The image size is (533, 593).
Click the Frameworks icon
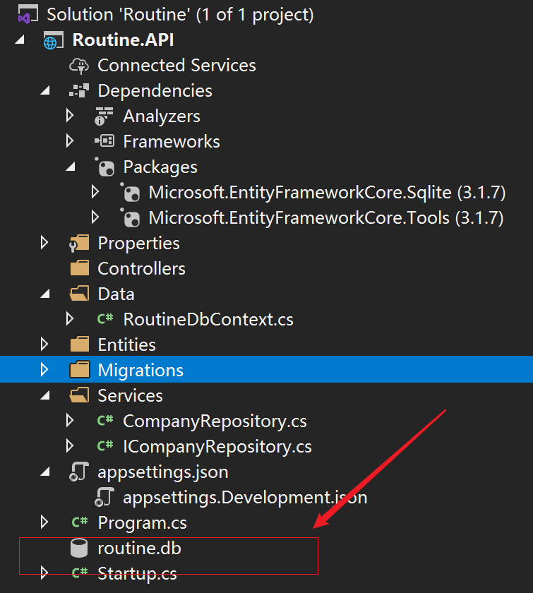[104, 142]
